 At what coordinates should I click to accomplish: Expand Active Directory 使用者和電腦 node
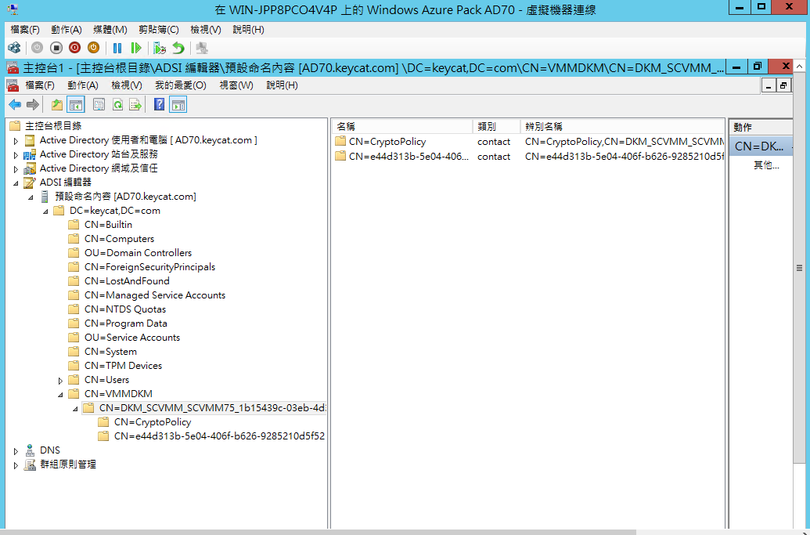coord(16,140)
